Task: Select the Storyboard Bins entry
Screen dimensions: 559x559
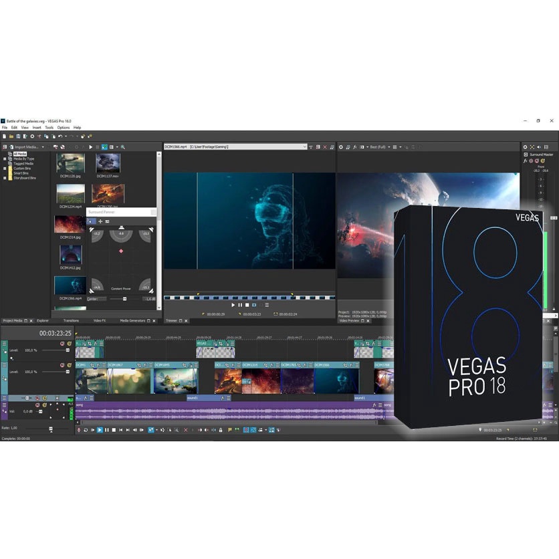Action: pyautogui.click(x=25, y=178)
